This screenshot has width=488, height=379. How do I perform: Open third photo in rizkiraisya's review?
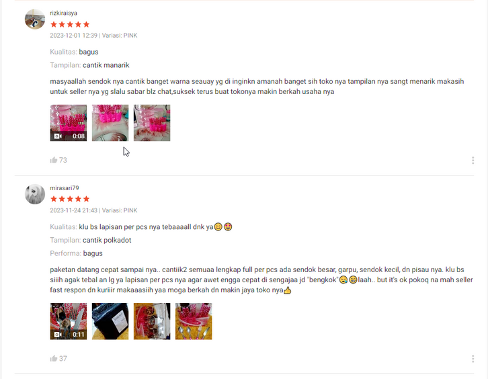[152, 123]
